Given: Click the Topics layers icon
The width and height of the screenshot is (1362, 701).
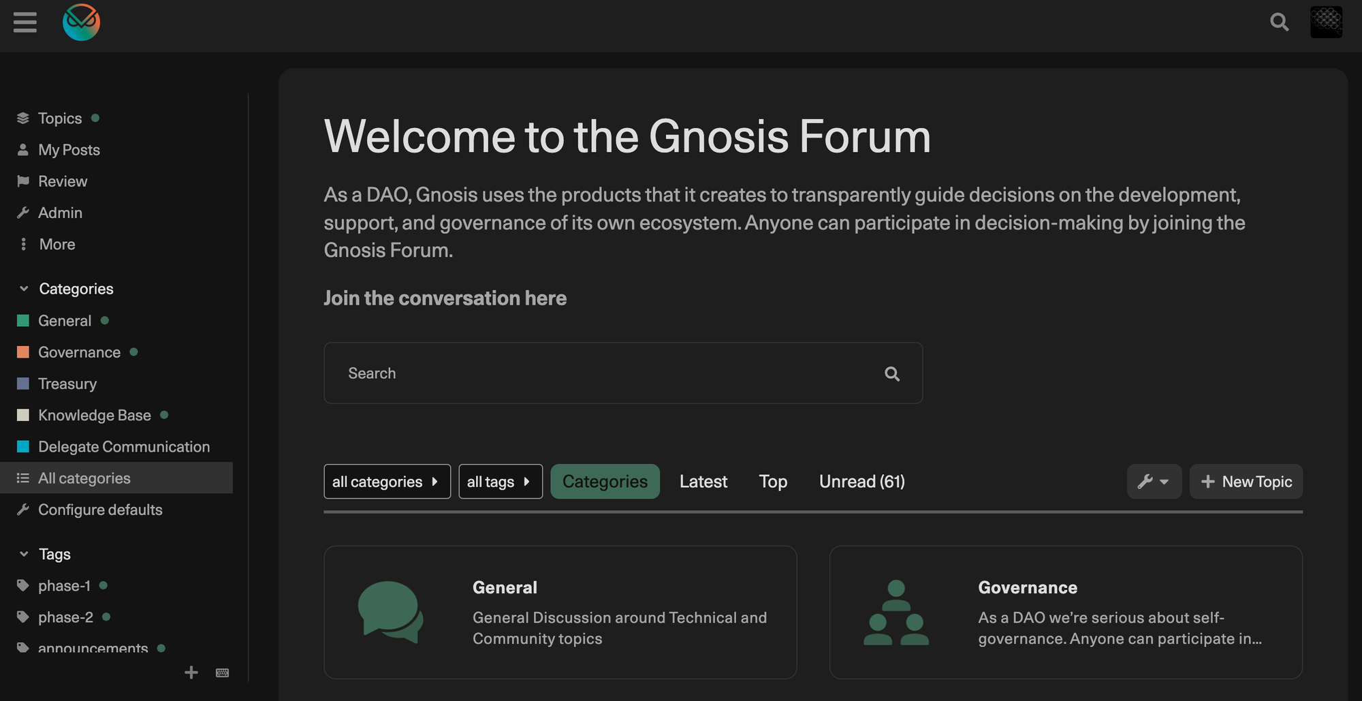Looking at the screenshot, I should (x=23, y=119).
